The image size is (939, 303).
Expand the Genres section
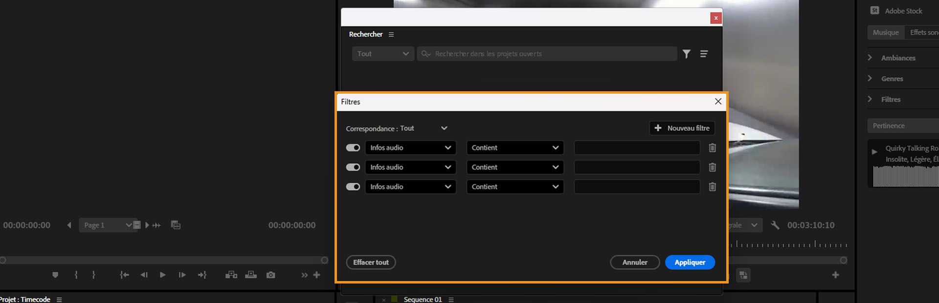coord(870,78)
